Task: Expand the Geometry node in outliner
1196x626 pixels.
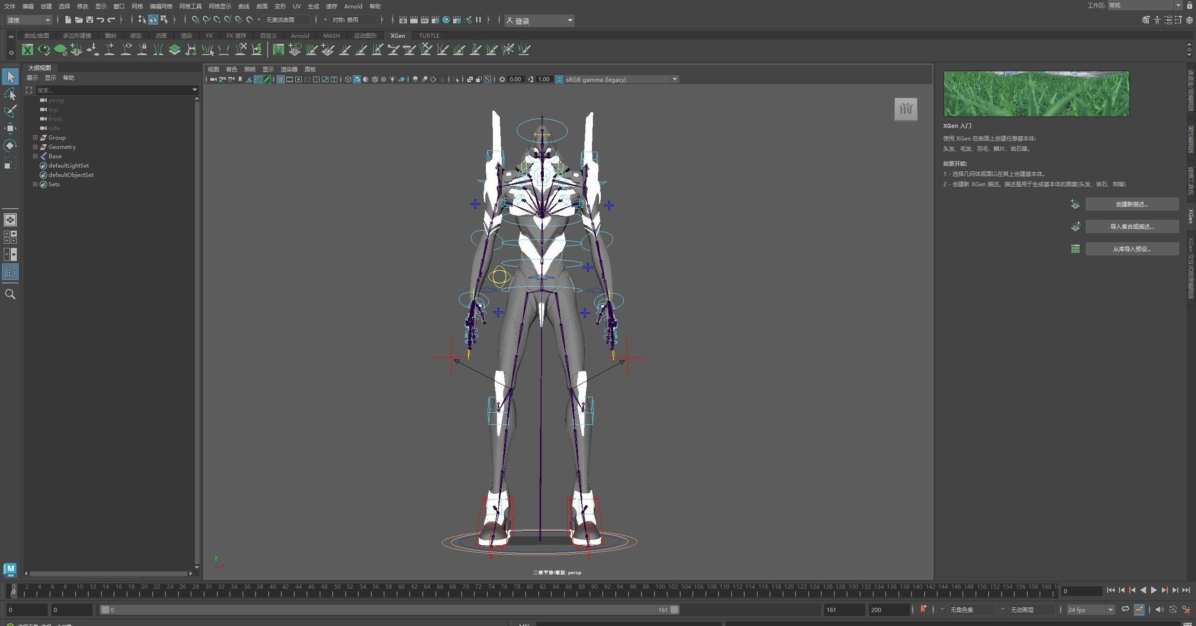Action: [35, 147]
